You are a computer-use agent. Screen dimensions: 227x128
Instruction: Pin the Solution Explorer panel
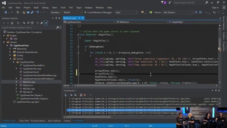point(56,18)
